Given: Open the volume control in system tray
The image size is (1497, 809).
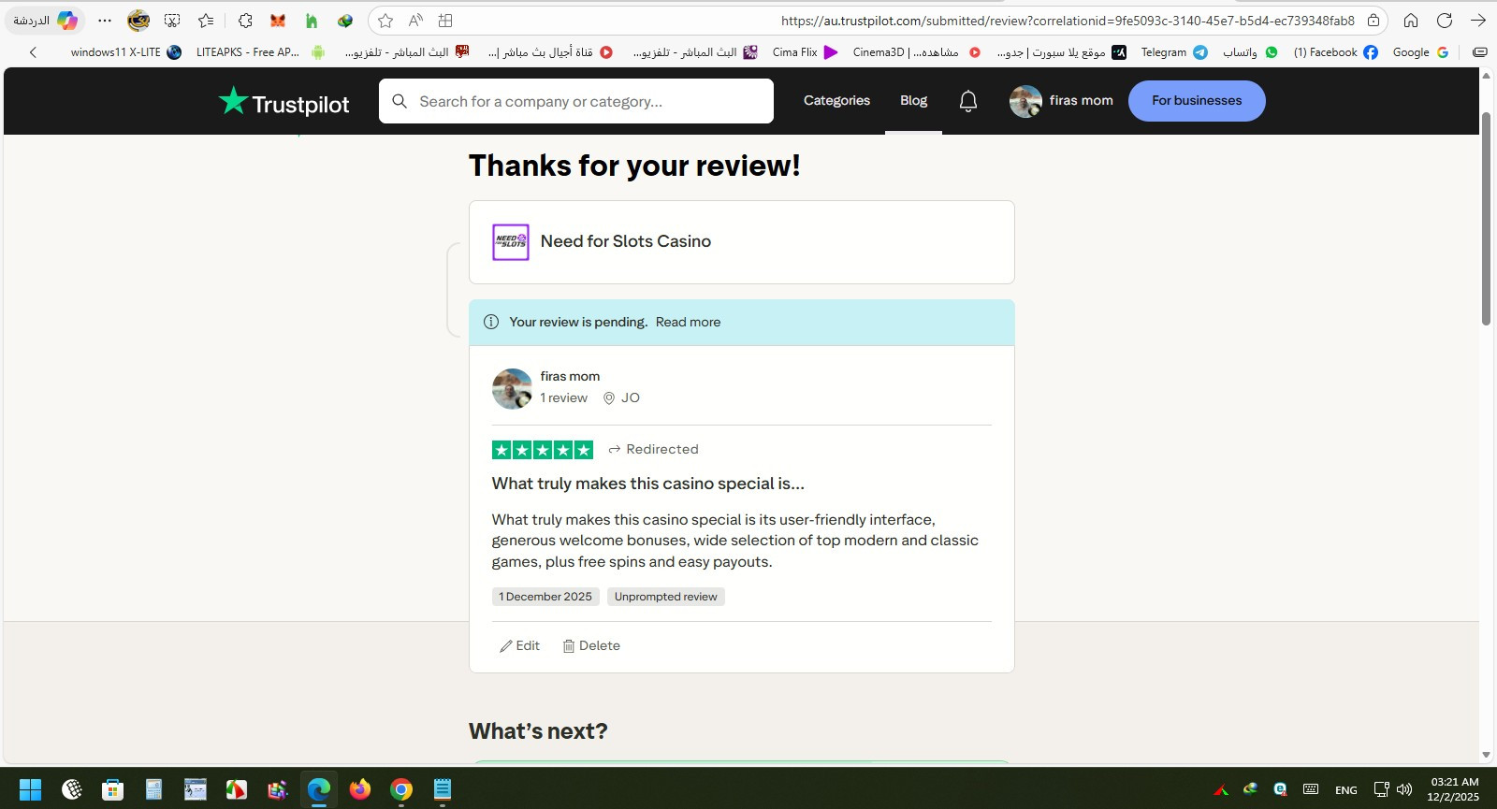Looking at the screenshot, I should [x=1404, y=789].
